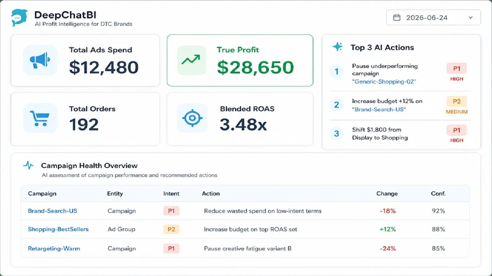Screen dimensions: 492x276
Task: Click "Shift $1,800 from Display to Shopping"
Action: [x=379, y=134]
